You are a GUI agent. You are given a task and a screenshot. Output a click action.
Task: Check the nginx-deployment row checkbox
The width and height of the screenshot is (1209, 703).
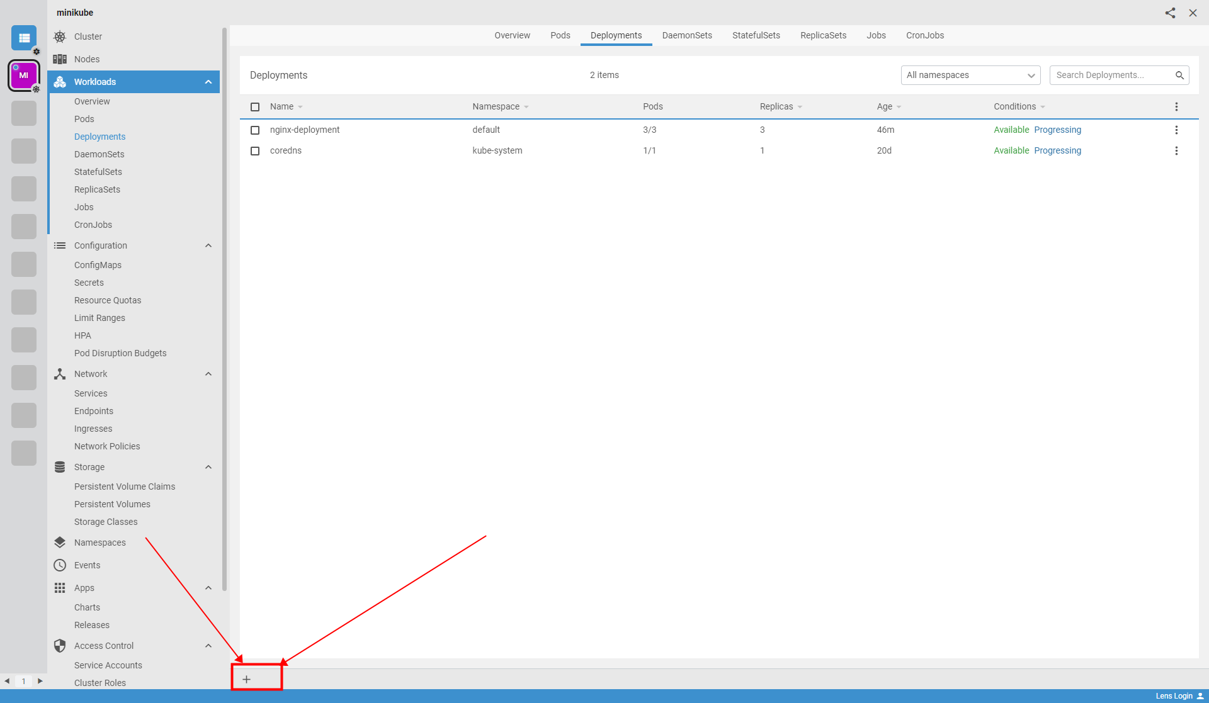point(255,130)
